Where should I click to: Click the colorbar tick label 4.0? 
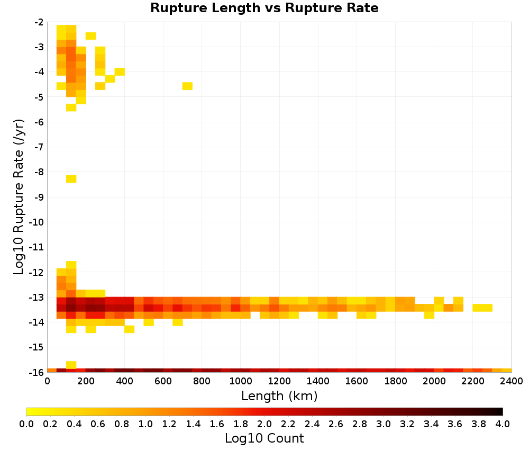click(503, 424)
